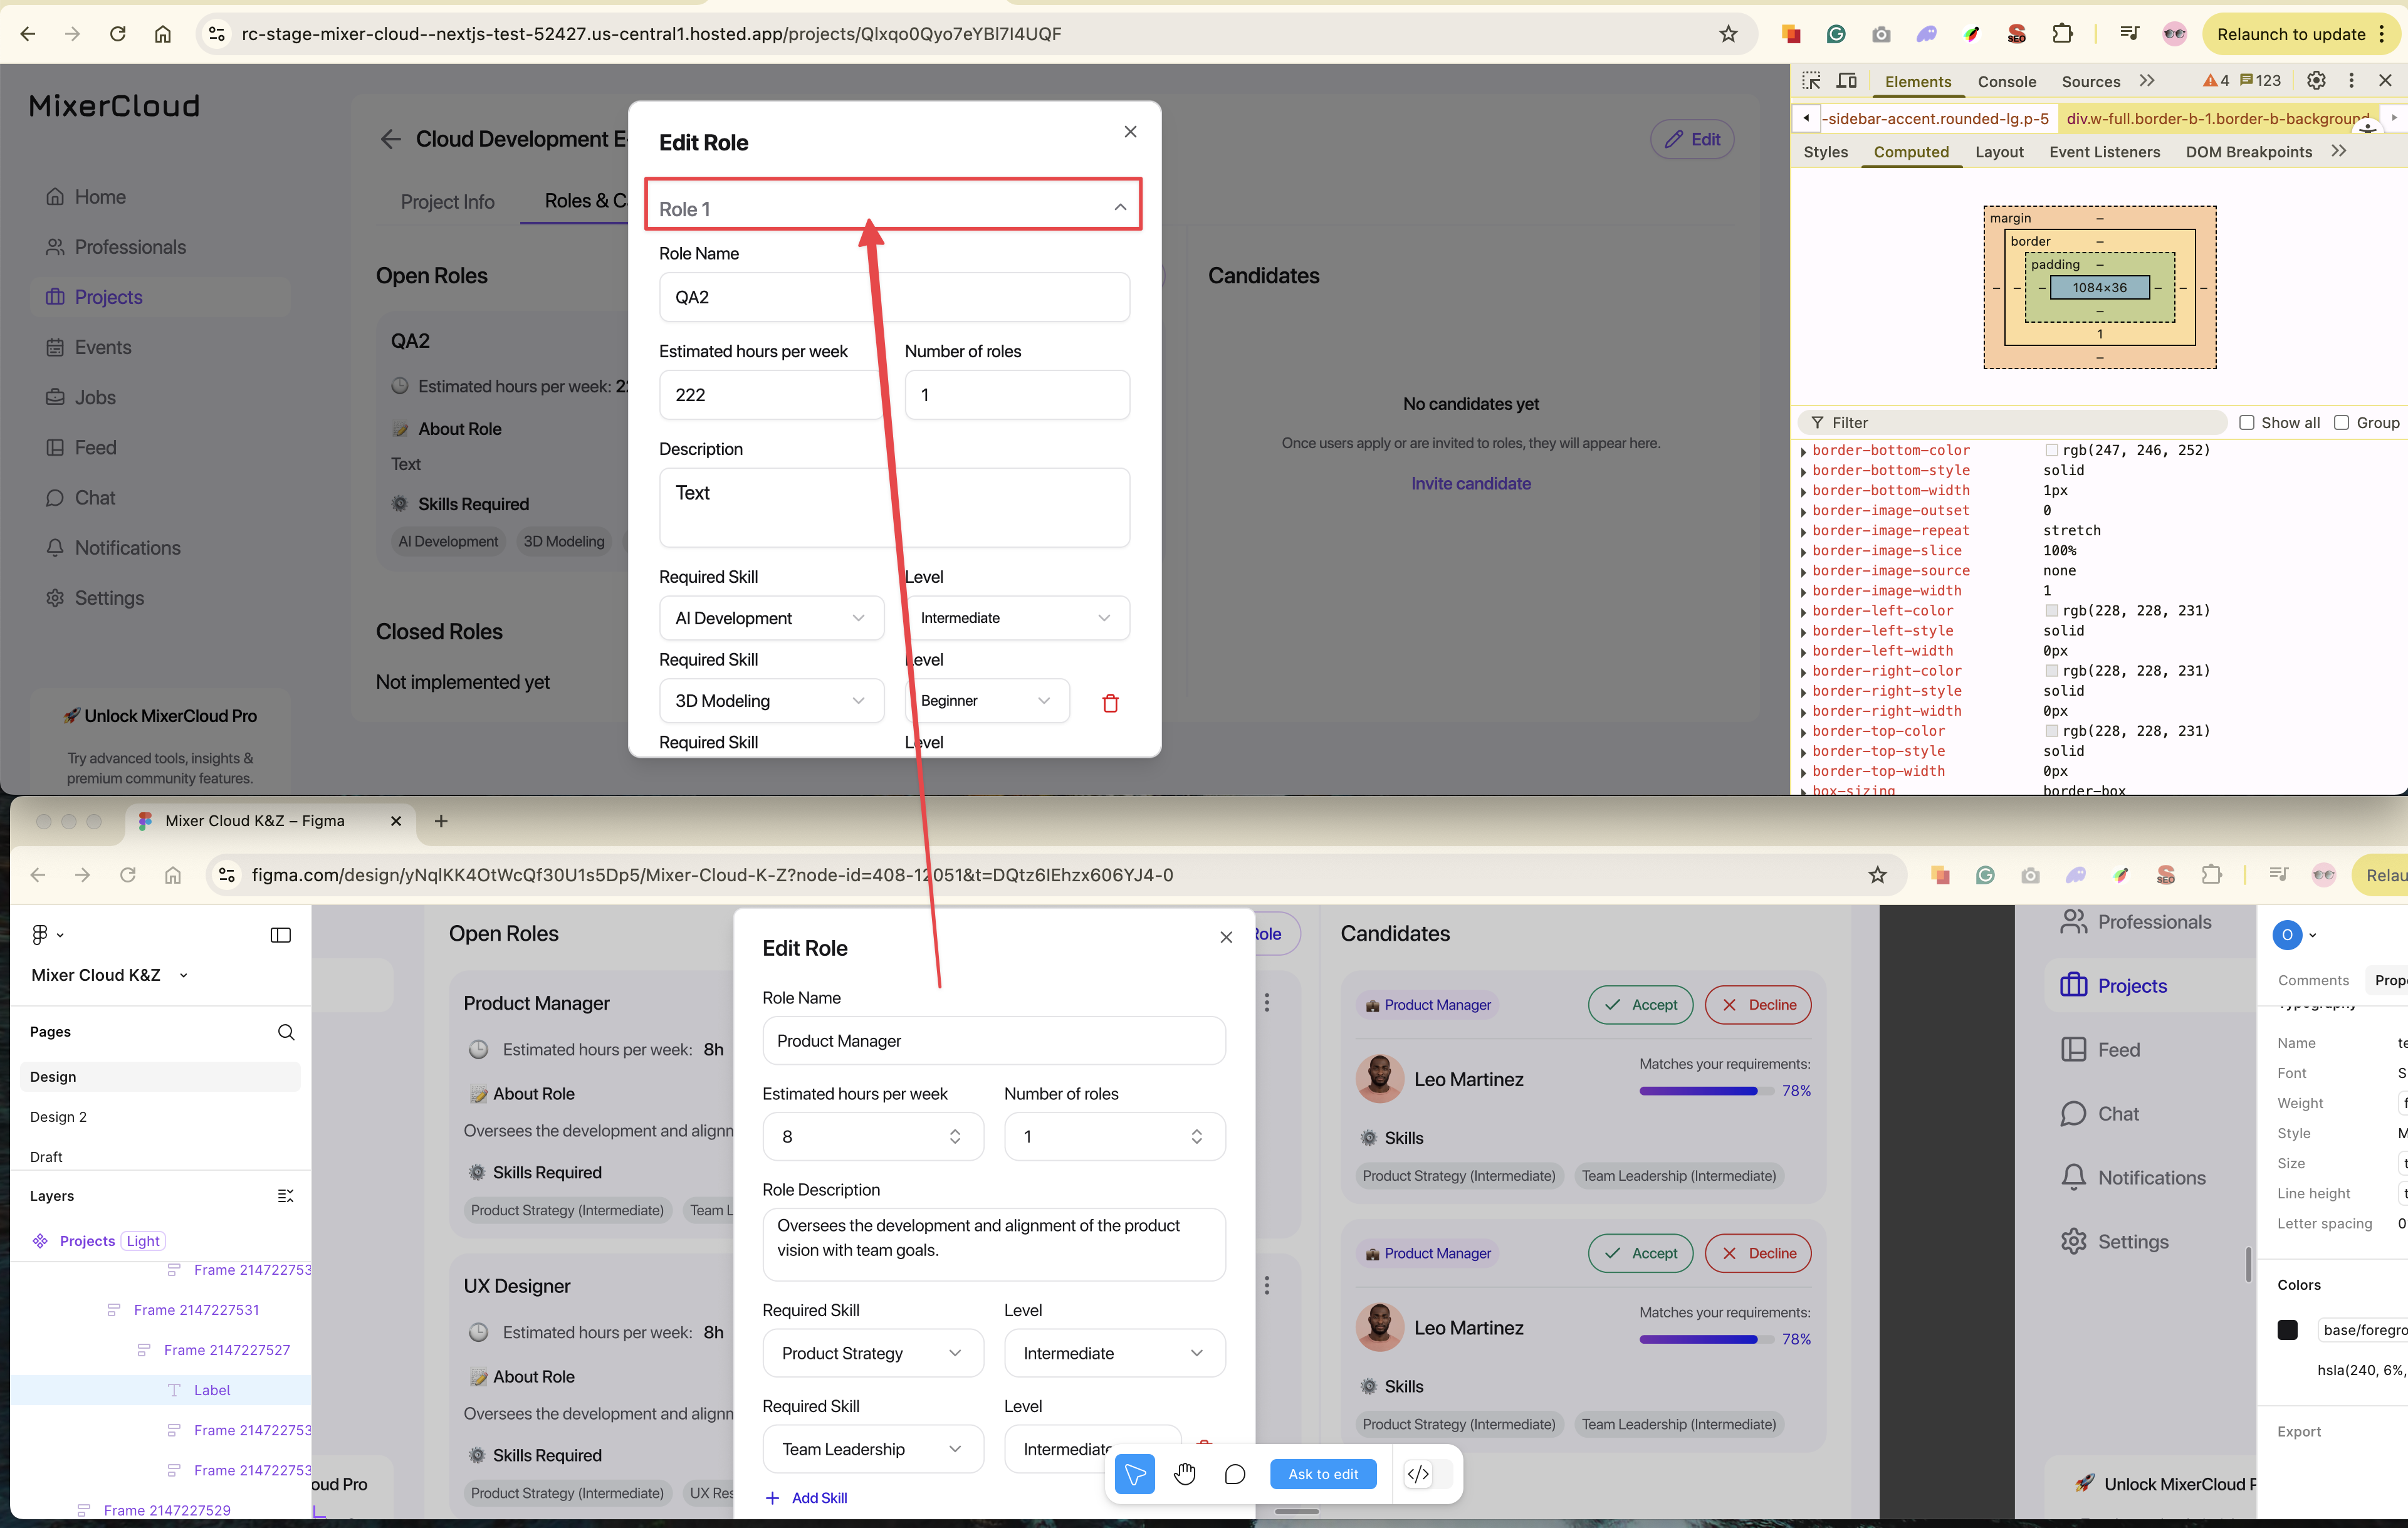The image size is (2408, 1528).
Task: Click the Ask to edit button
Action: pyautogui.click(x=1322, y=1474)
